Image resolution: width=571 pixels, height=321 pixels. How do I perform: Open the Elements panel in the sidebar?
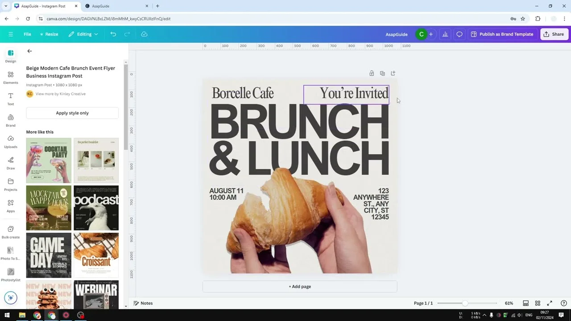10,78
